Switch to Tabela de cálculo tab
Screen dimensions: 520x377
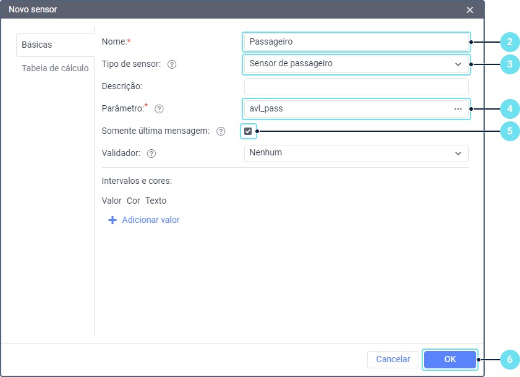[55, 68]
